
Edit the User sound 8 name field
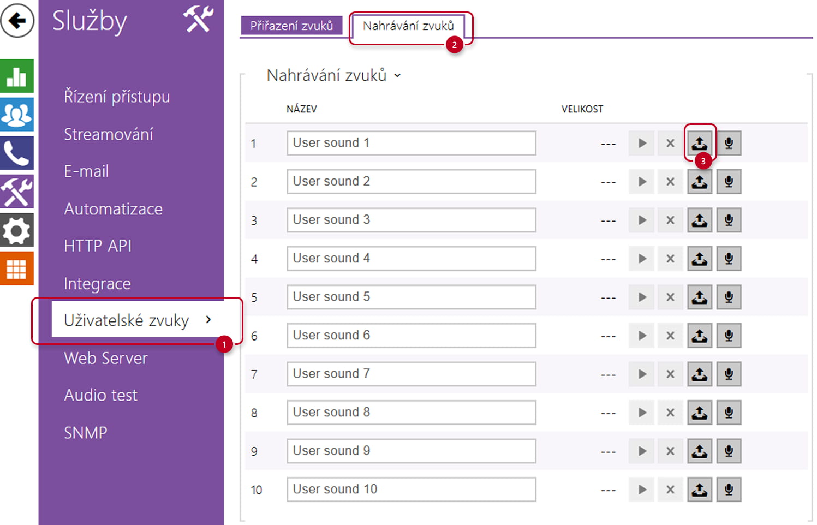click(412, 413)
